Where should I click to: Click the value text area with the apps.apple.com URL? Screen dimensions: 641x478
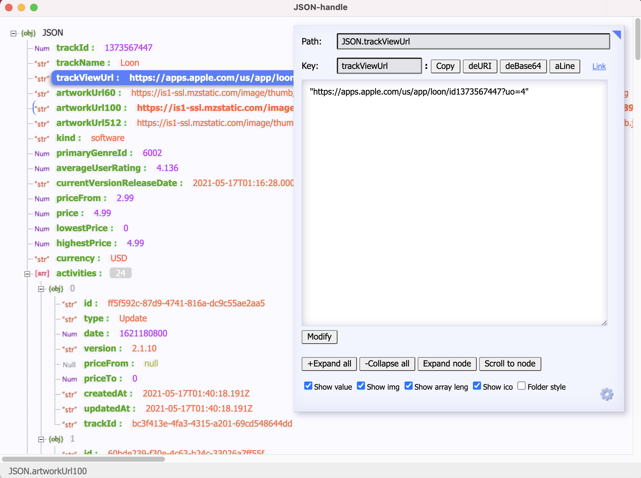(x=455, y=203)
